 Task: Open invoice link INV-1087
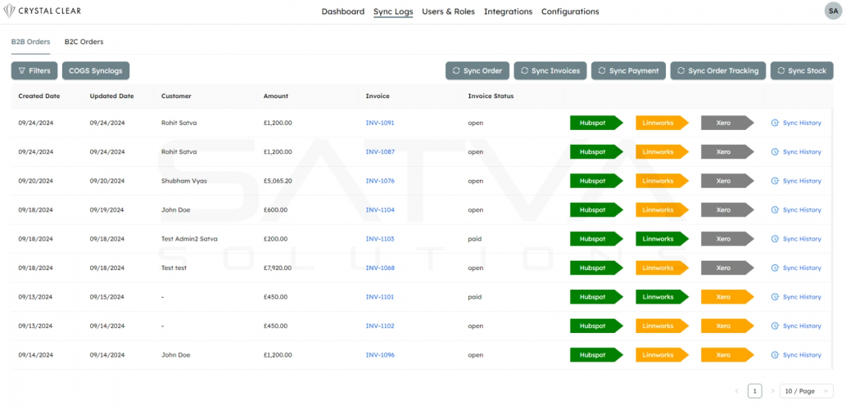pyautogui.click(x=380, y=152)
